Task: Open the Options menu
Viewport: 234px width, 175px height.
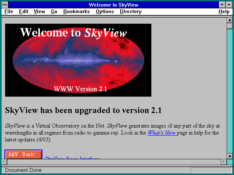Action: [x=105, y=12]
